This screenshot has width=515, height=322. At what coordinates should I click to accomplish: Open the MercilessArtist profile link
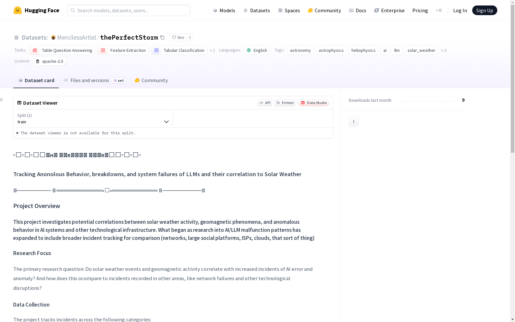point(77,37)
